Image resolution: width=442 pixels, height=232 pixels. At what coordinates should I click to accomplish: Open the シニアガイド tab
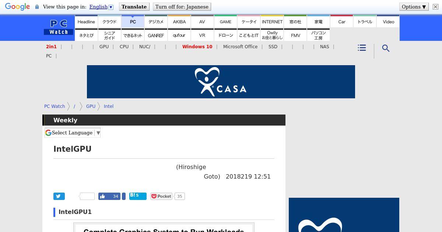[x=109, y=35]
